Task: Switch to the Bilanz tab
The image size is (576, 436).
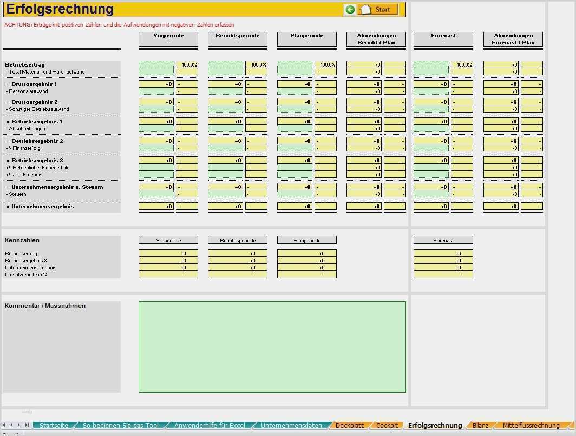Action: tap(480, 425)
